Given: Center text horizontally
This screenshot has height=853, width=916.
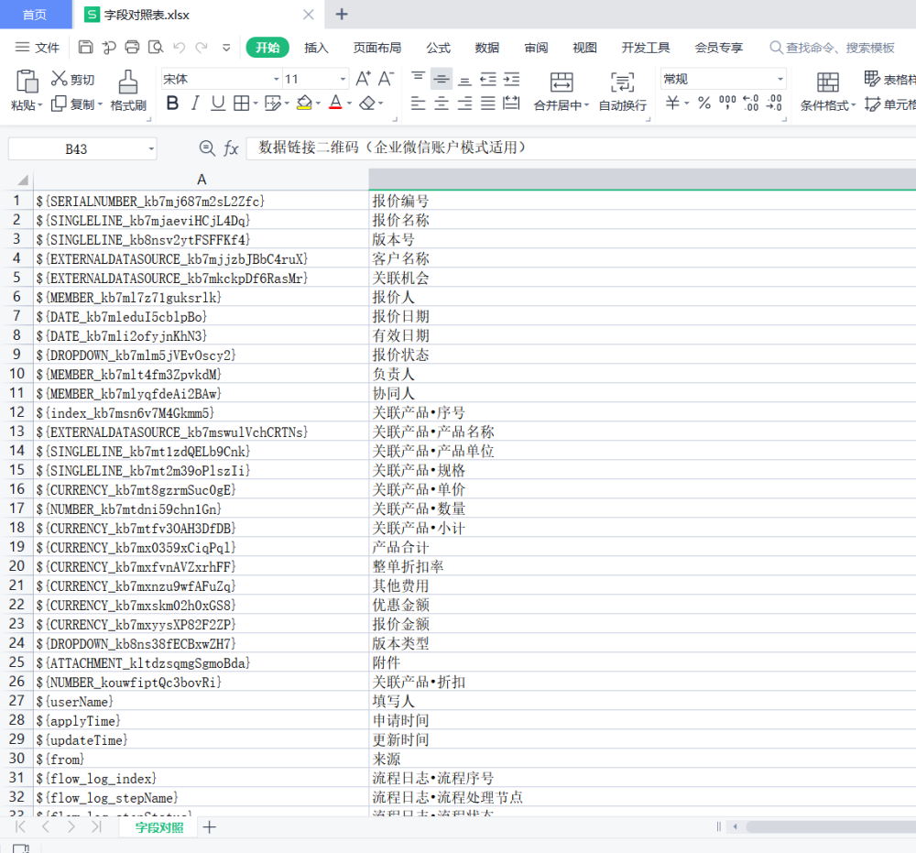Looking at the screenshot, I should pyautogui.click(x=442, y=104).
